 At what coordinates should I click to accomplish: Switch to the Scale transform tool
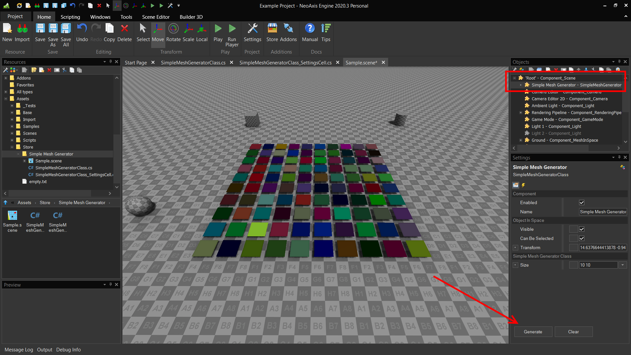(188, 33)
